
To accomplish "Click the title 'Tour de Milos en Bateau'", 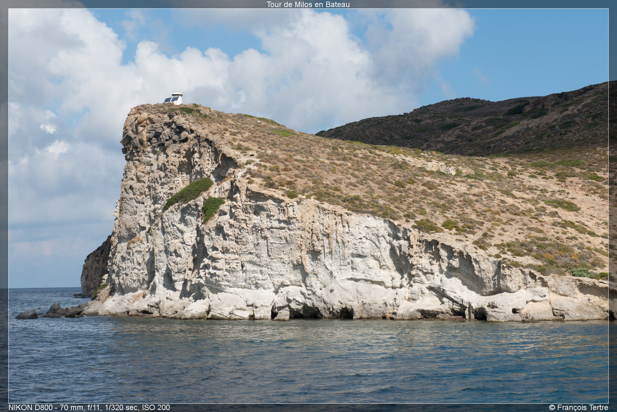I will [308, 5].
